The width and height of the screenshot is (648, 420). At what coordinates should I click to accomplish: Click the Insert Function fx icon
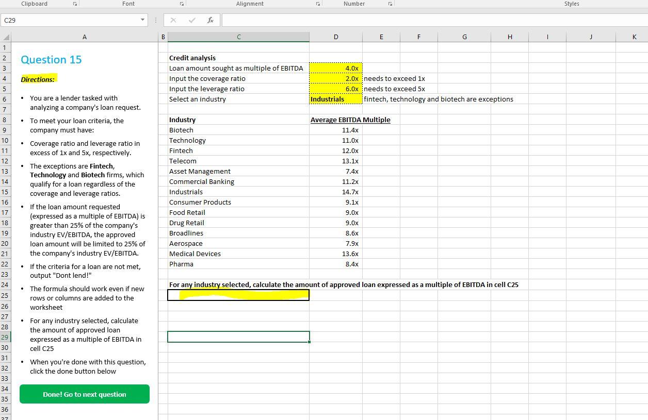(210, 20)
